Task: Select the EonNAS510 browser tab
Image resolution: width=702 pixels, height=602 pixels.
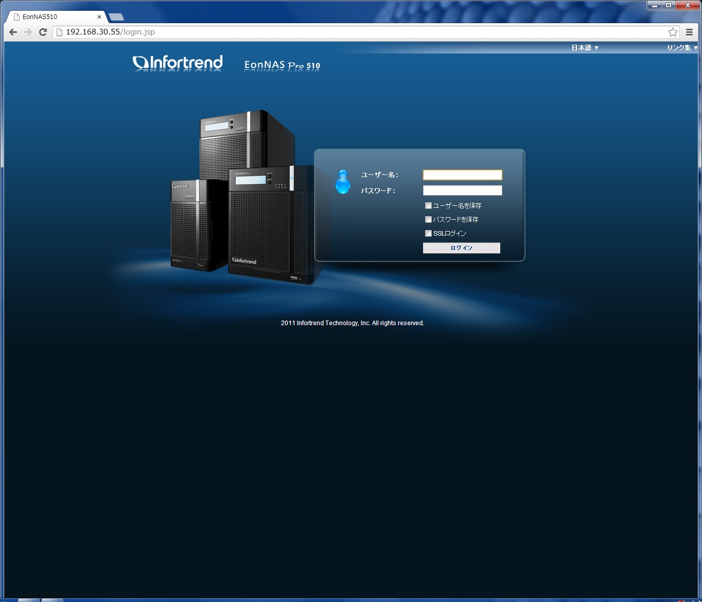Action: (x=51, y=17)
